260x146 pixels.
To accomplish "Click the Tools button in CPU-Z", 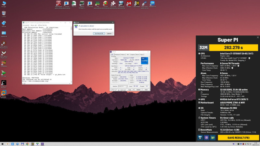I will coord(130,90).
